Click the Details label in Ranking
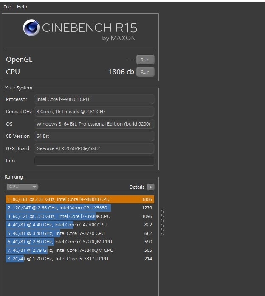The image size is (265, 296). click(x=137, y=187)
